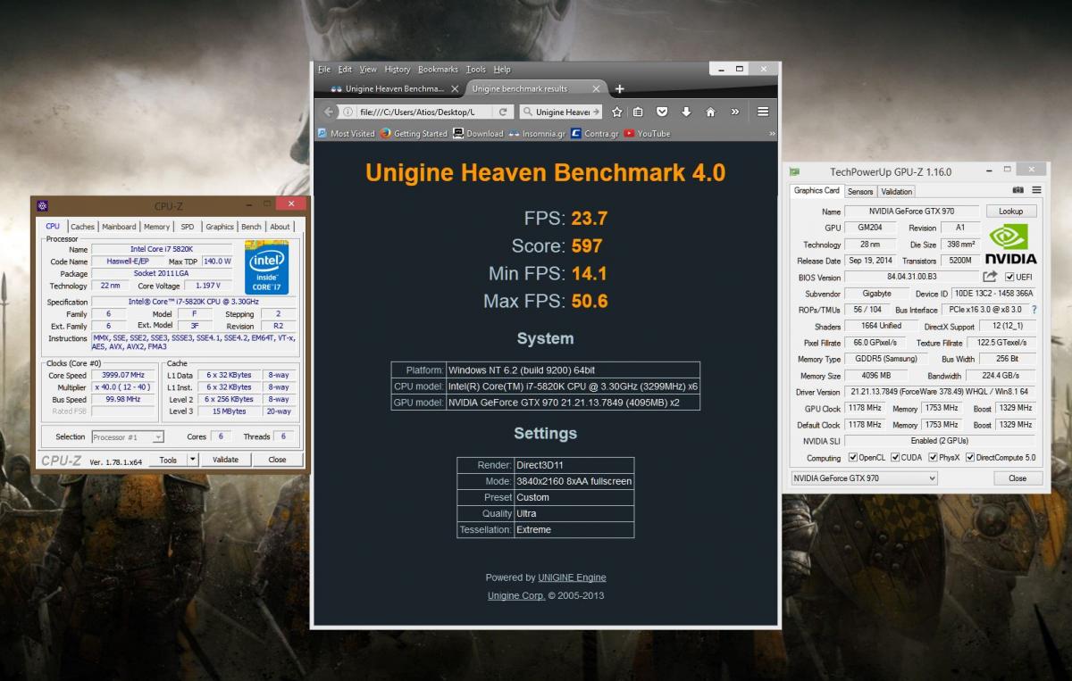Viewport: 1072px width, 681px height.
Task: Click the Intel Core i7 logo in CPU-Z
Action: (266, 267)
